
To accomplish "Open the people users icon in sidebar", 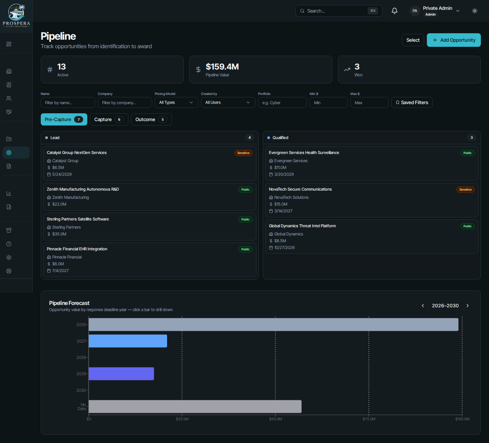I will [x=9, y=98].
